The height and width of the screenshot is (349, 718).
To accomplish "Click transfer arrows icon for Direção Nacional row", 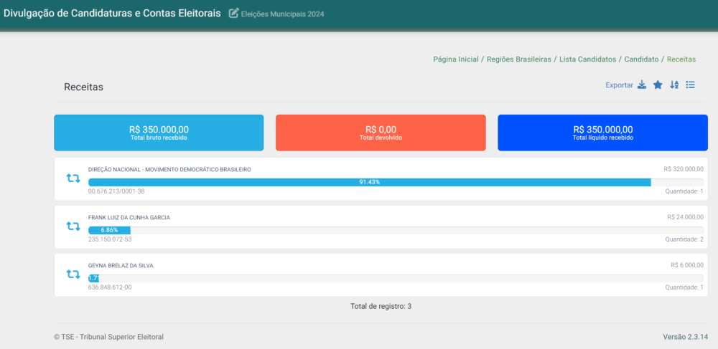I will pos(73,178).
